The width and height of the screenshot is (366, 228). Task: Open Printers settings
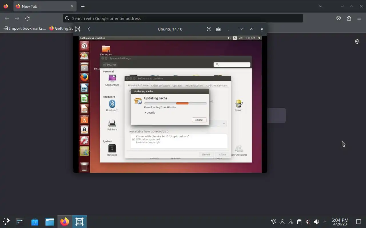point(112,125)
